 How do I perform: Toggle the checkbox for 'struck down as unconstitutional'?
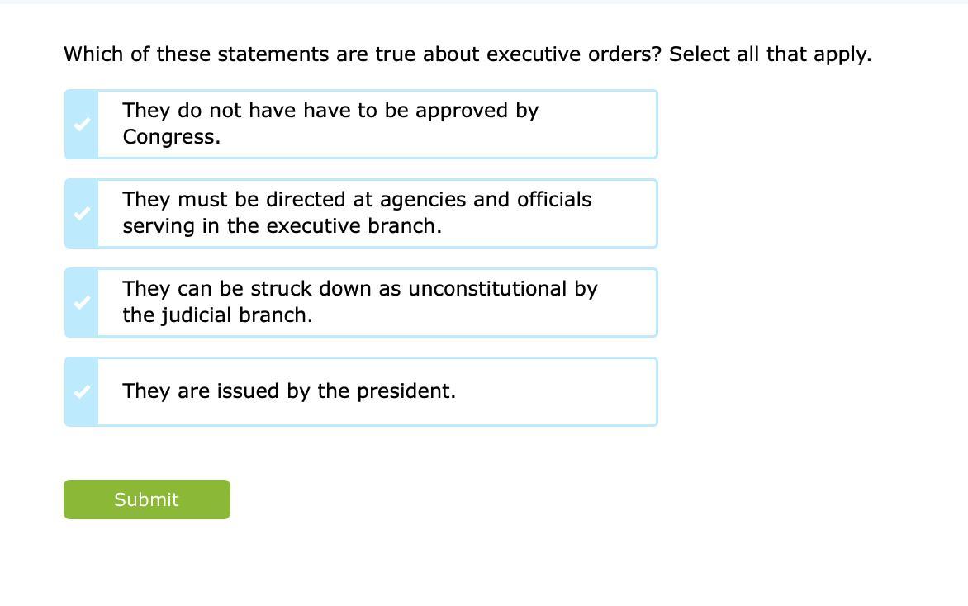[81, 303]
